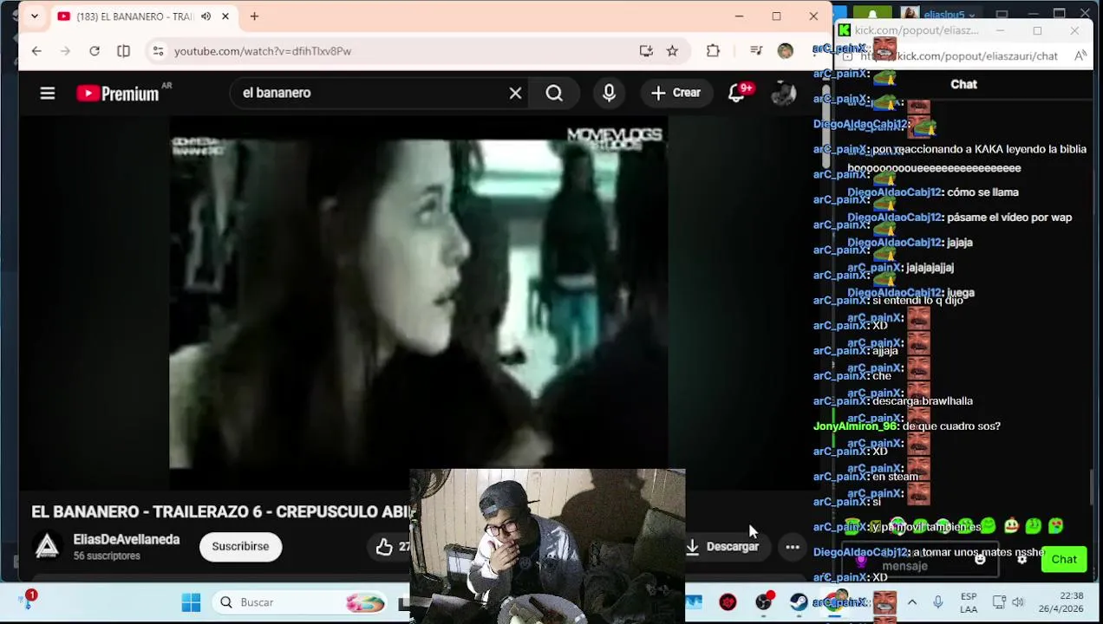Toggle the browser side panel icon
The width and height of the screenshot is (1103, 624).
pyautogui.click(x=123, y=51)
